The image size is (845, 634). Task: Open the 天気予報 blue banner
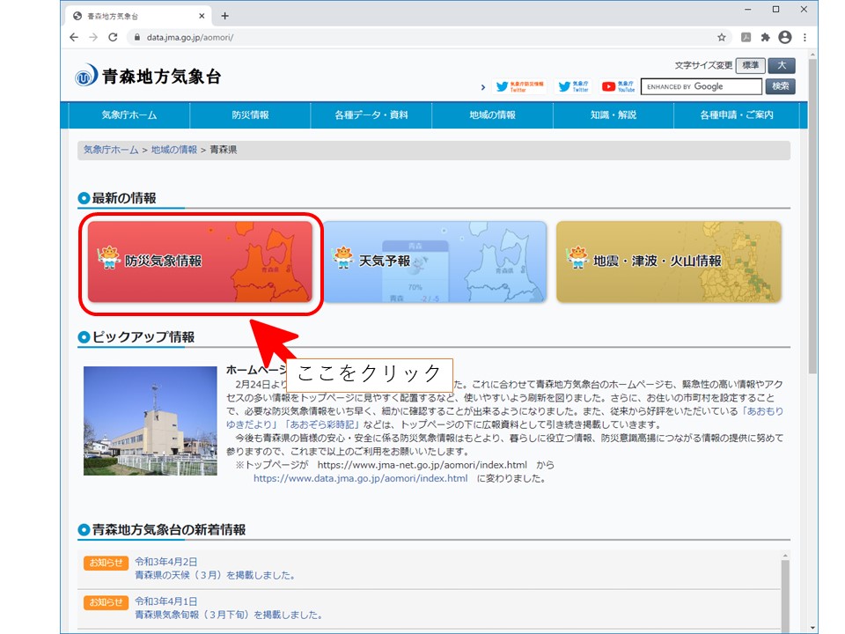(x=434, y=262)
